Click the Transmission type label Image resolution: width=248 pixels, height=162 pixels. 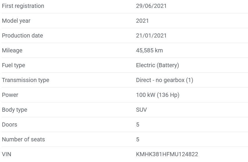tap(26, 80)
